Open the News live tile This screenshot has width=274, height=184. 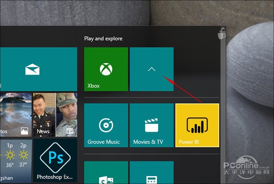pos(55,115)
